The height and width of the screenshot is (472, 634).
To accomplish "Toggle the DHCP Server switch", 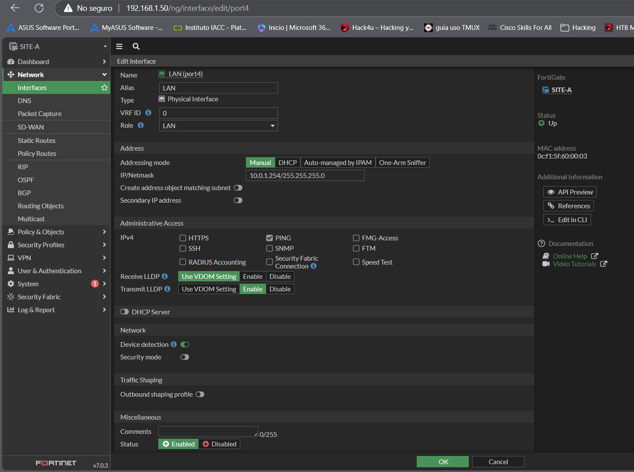I will point(124,312).
